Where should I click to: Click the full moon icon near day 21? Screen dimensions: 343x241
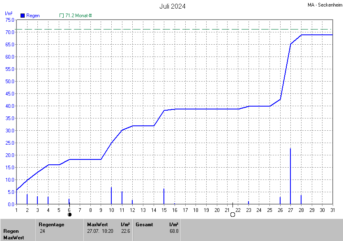[x=233, y=214]
